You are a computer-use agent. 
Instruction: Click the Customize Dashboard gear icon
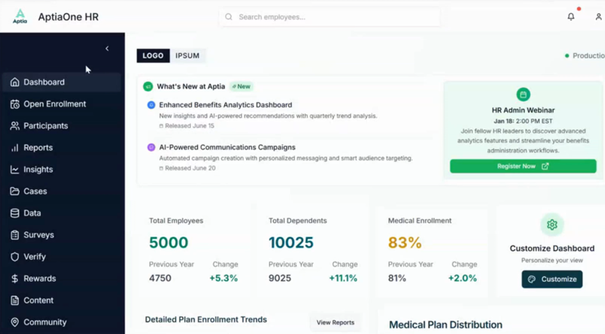(552, 225)
